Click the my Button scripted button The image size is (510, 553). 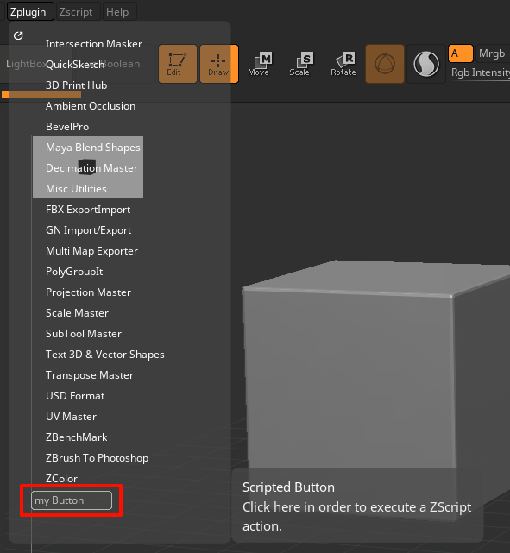[x=72, y=500]
